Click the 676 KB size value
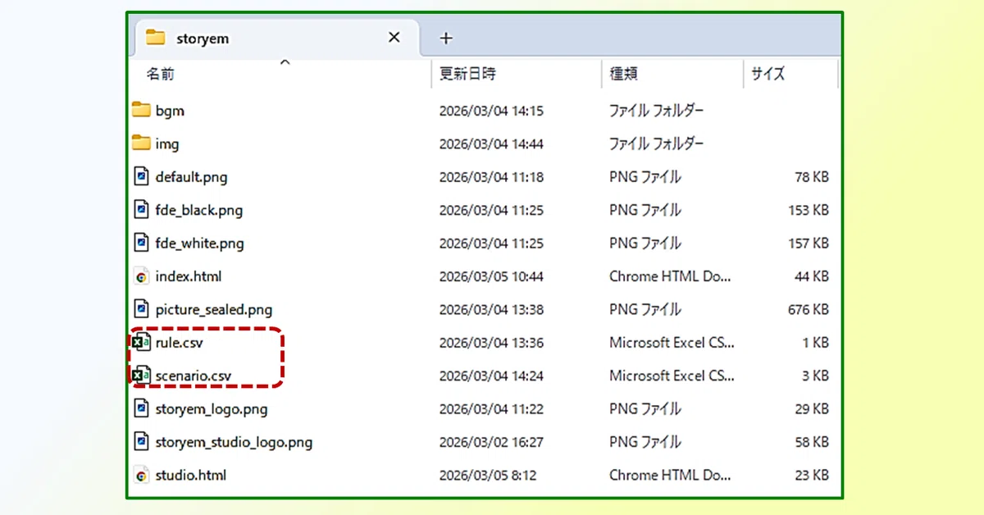The height and width of the screenshot is (515, 984). click(x=807, y=310)
